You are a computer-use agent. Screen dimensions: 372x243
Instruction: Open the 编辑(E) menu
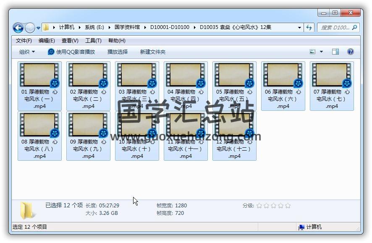(x=47, y=41)
